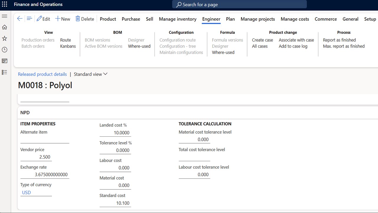Viewport: 378px width, 213px height.
Task: Click the Landed cost % field
Action: 115,133
